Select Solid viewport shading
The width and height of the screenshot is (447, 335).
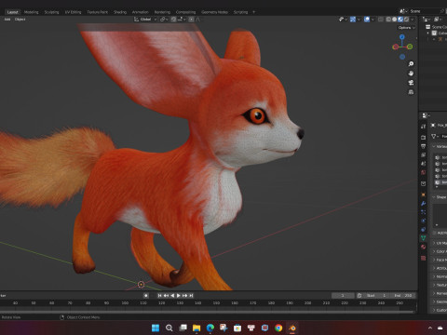click(x=394, y=20)
